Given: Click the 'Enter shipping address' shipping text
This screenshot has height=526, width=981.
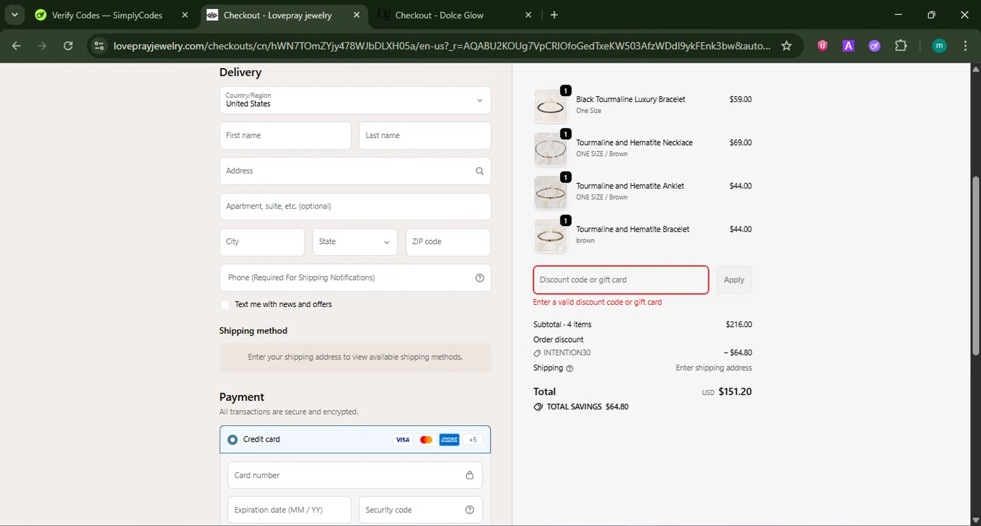Looking at the screenshot, I should [714, 368].
